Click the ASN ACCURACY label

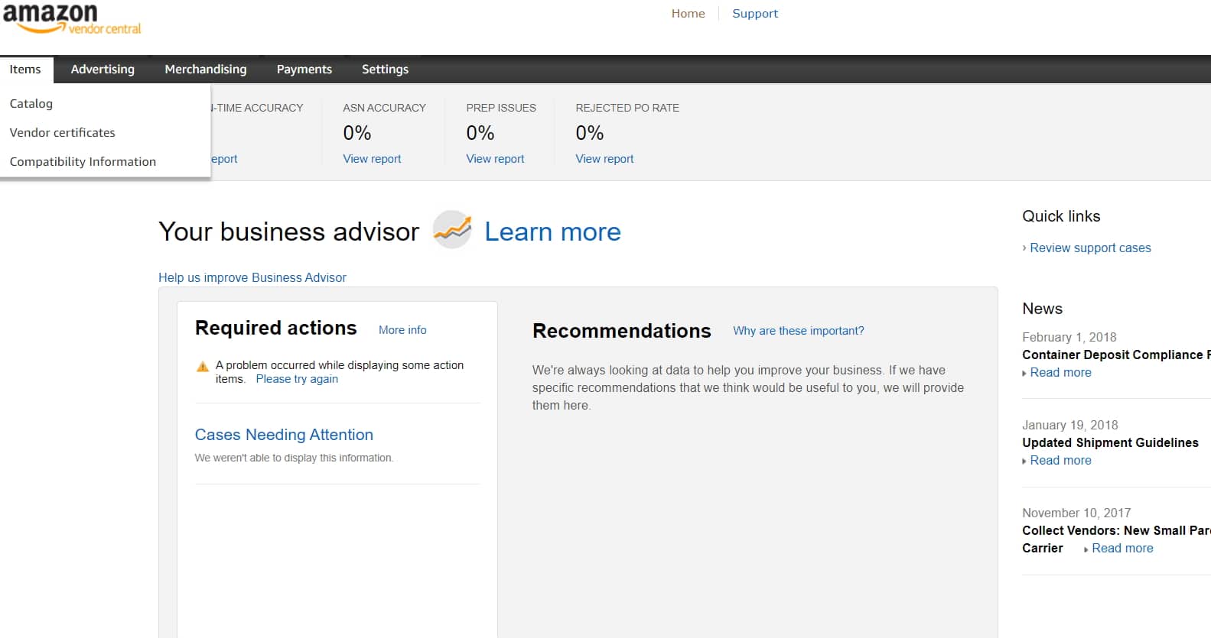(x=384, y=108)
